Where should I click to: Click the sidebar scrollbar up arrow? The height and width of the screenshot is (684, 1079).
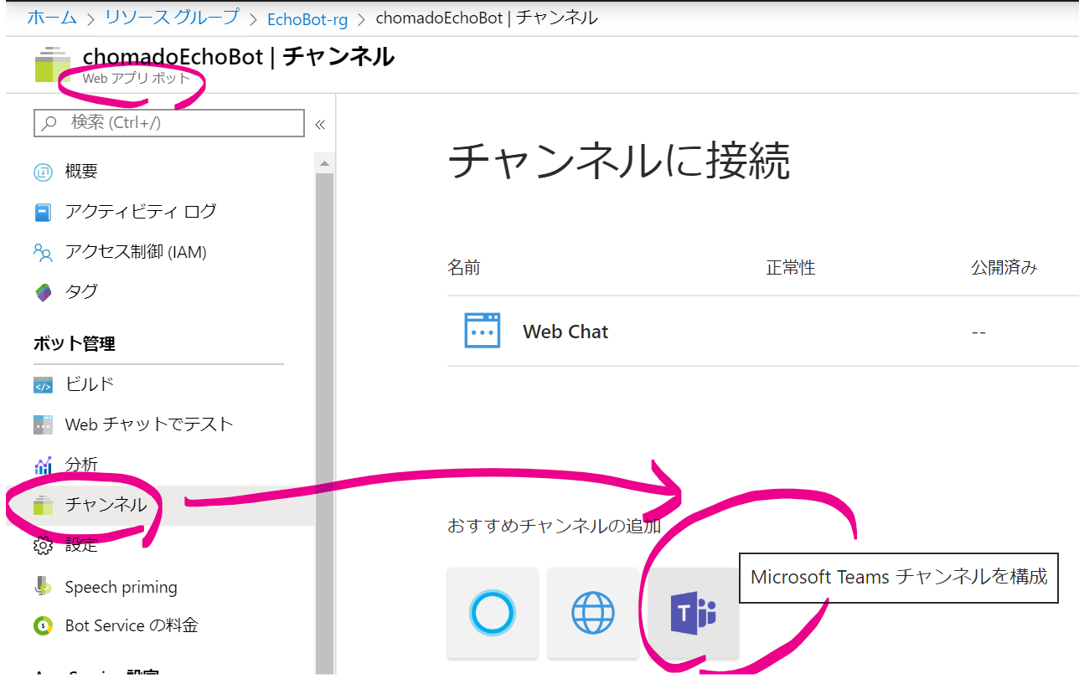(x=324, y=162)
